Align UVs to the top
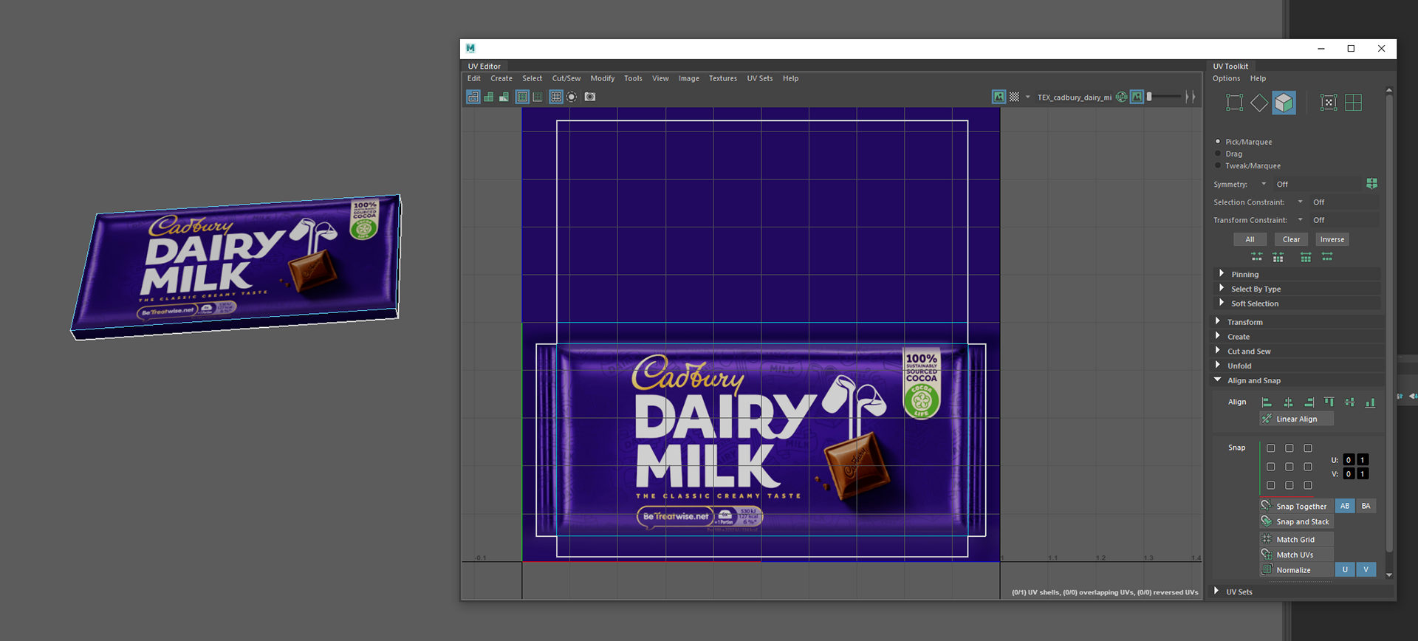The image size is (1418, 641). click(1329, 402)
